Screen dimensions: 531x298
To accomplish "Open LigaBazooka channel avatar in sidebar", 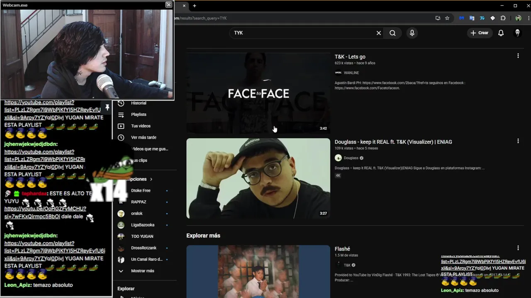I will [x=121, y=225].
